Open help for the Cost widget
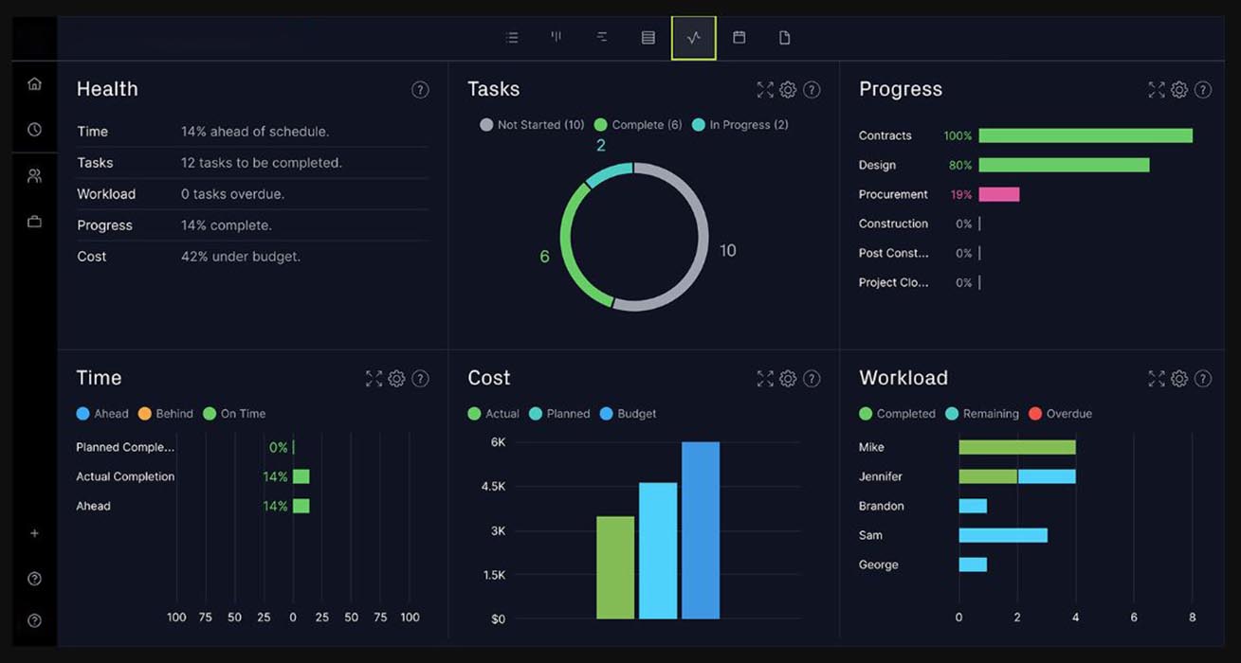 point(812,379)
